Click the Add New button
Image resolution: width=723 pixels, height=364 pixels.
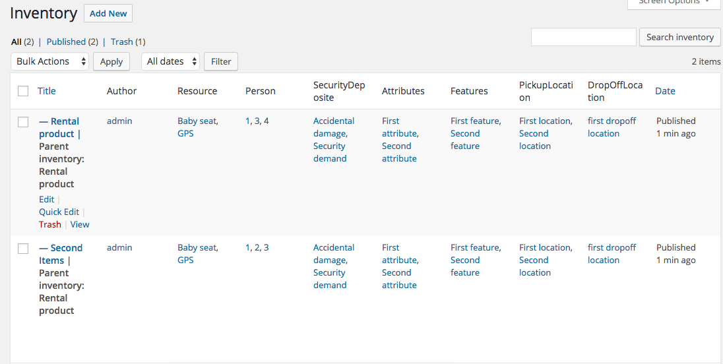point(108,13)
